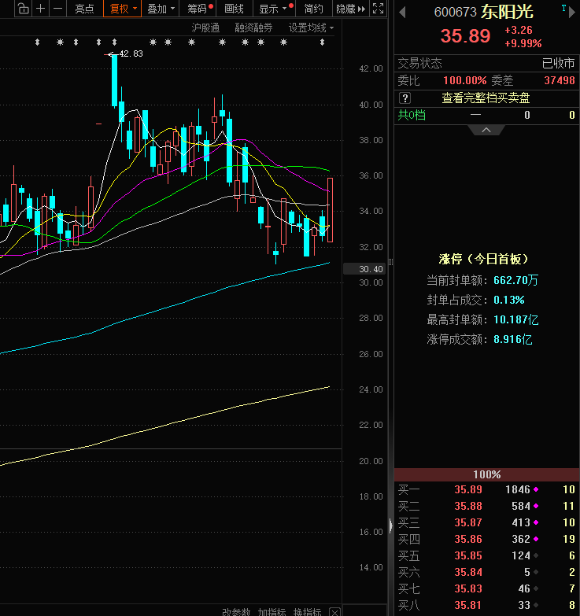Click the large 35.89 current price
This screenshot has height=616, width=580.
[x=465, y=36]
